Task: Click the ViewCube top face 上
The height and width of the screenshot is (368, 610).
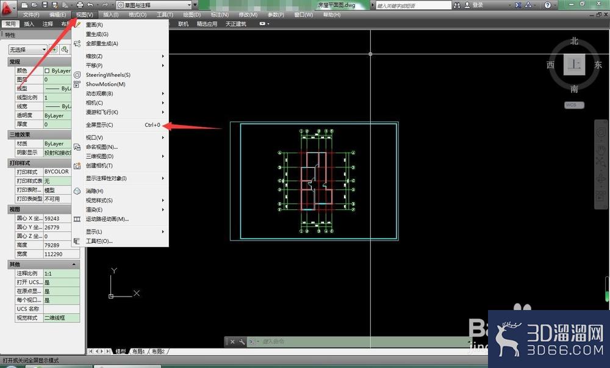Action: [x=574, y=64]
